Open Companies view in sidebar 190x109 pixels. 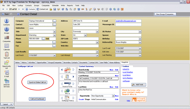coord(7,39)
